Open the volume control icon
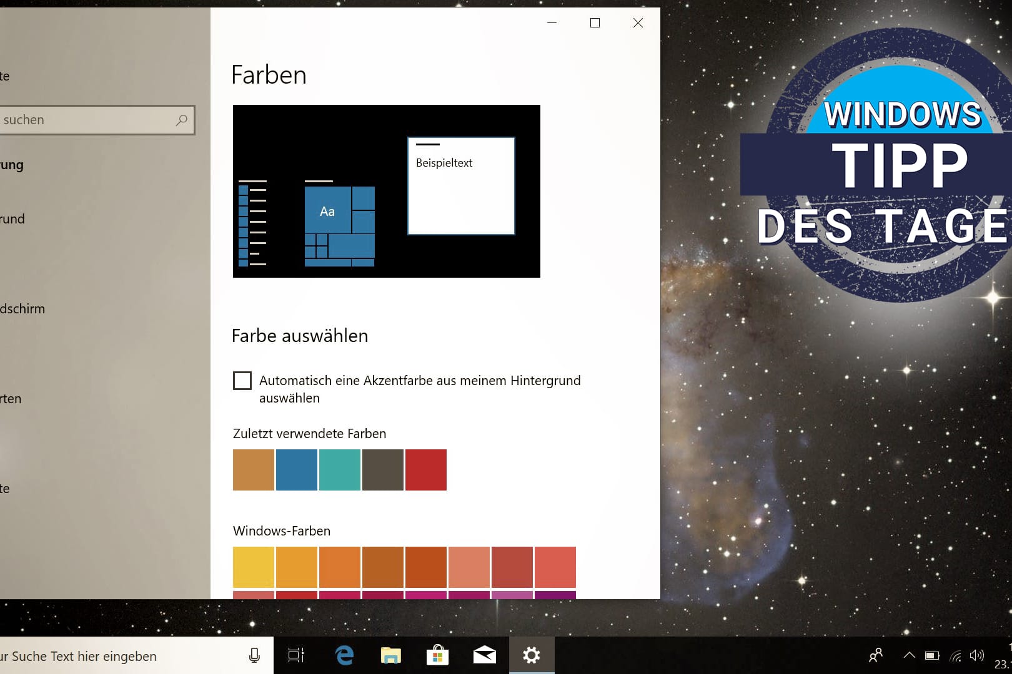Image resolution: width=1012 pixels, height=674 pixels. pos(977,655)
